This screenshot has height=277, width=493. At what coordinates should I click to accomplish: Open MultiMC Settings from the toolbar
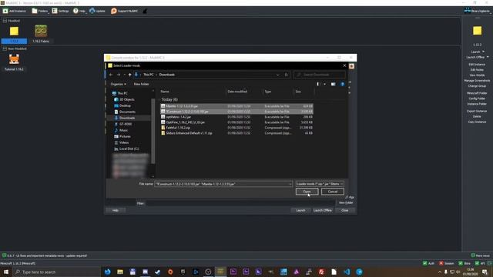(x=60, y=11)
